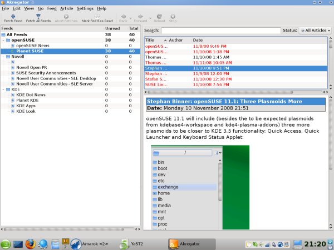Click the Fetch Feed toolbar icon
This screenshot has height=250, width=334.
(13, 17)
